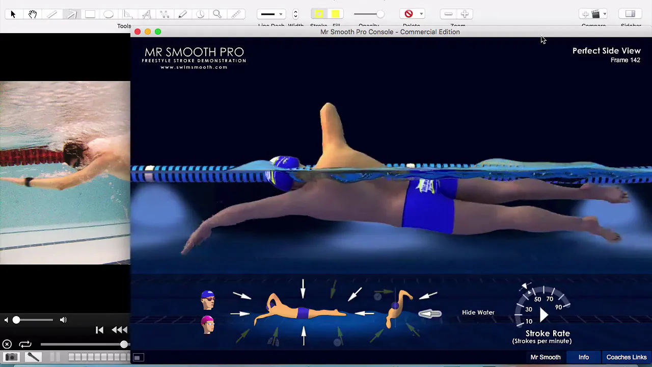
Task: Select the front-left view arrow pointing right
Action: point(240,314)
